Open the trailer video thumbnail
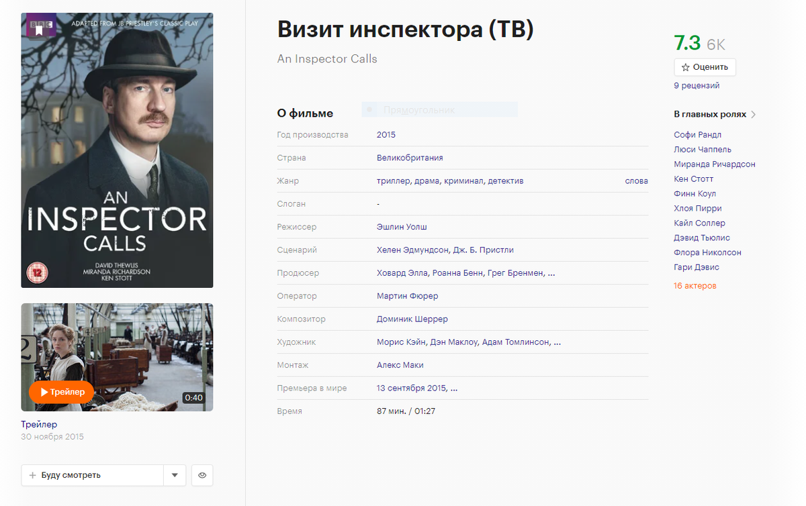806x506 pixels. click(x=117, y=357)
